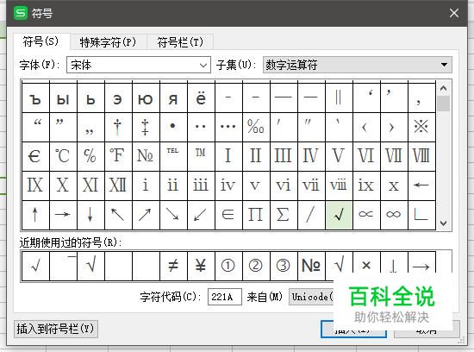Choose the southeast arrow symbol

pyautogui.click(x=173, y=215)
